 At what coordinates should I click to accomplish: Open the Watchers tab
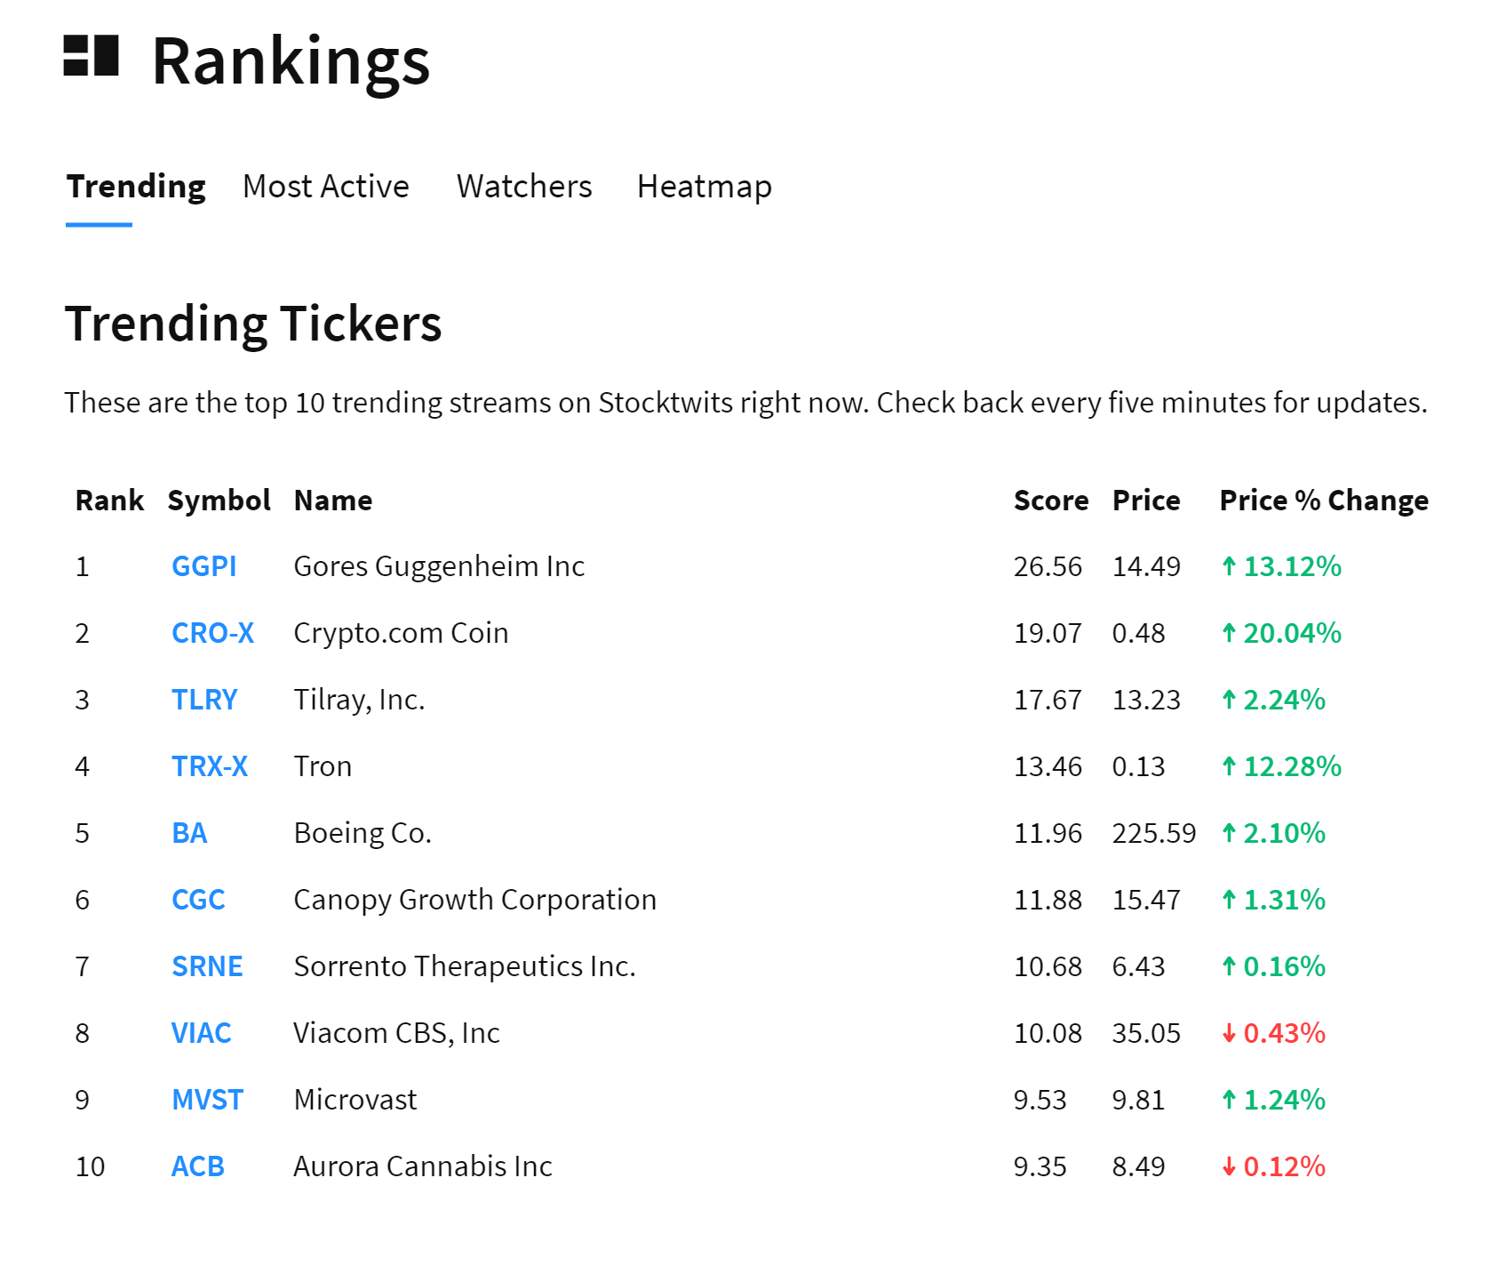523,187
